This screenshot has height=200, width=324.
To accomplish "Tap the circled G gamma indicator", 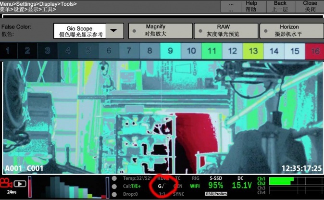I will [x=162, y=186].
